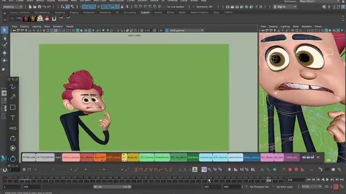Toggle select-by-hierarchy mode icon

[63, 7]
